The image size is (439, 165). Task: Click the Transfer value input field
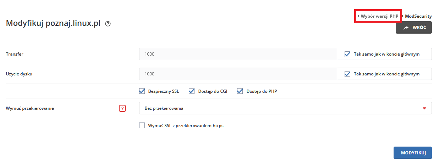pos(238,54)
